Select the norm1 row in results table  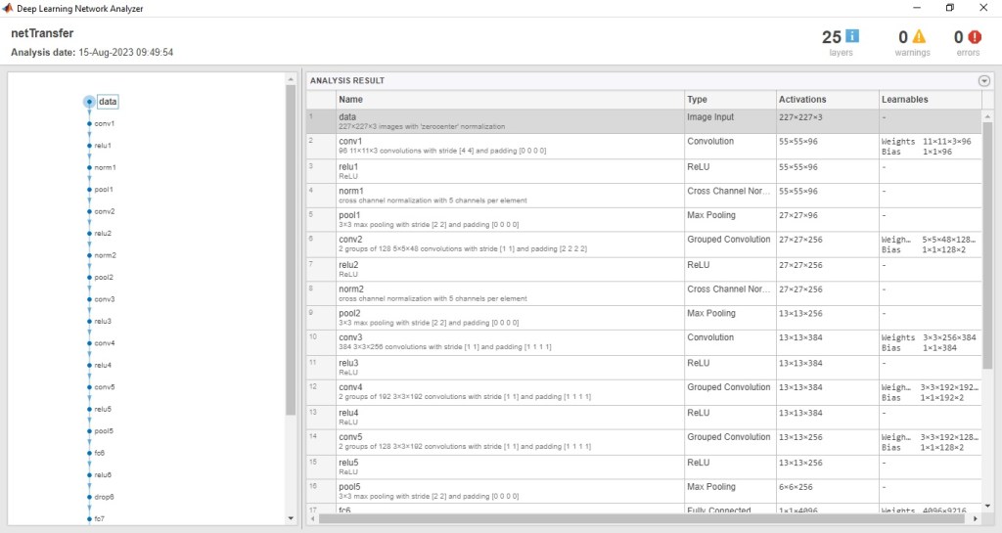pos(509,195)
